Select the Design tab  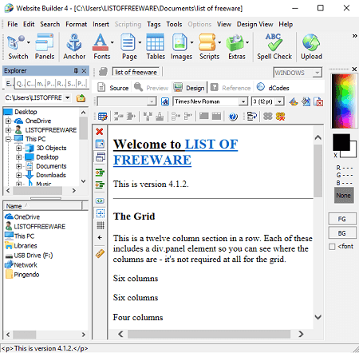point(189,88)
